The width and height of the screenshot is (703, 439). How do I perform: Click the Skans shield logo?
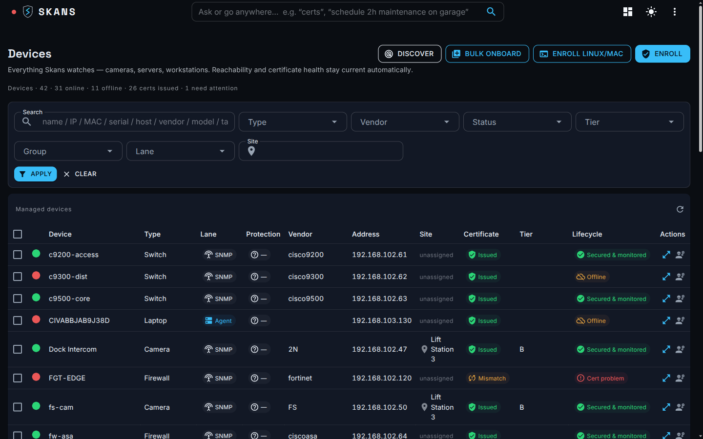click(28, 12)
